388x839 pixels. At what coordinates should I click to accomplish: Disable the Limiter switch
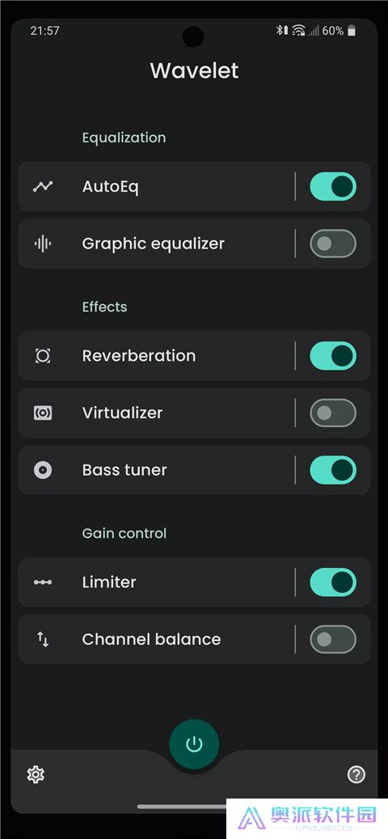coord(333,583)
